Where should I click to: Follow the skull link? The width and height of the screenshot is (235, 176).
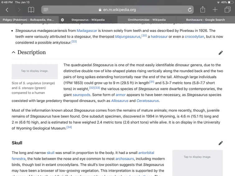click(50, 153)
